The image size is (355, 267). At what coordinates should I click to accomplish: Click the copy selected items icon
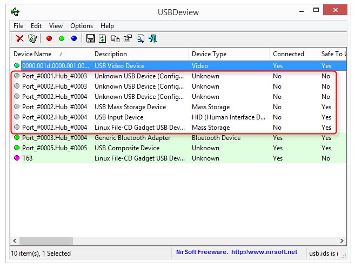tap(115, 39)
